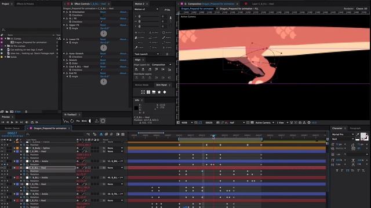Switch to the Render Queue tab
Screen dimensions: 371x208
pyautogui.click(x=12, y=128)
